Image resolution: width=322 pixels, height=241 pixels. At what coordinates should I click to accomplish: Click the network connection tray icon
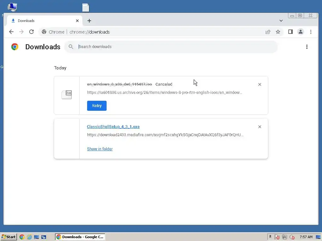(284, 237)
